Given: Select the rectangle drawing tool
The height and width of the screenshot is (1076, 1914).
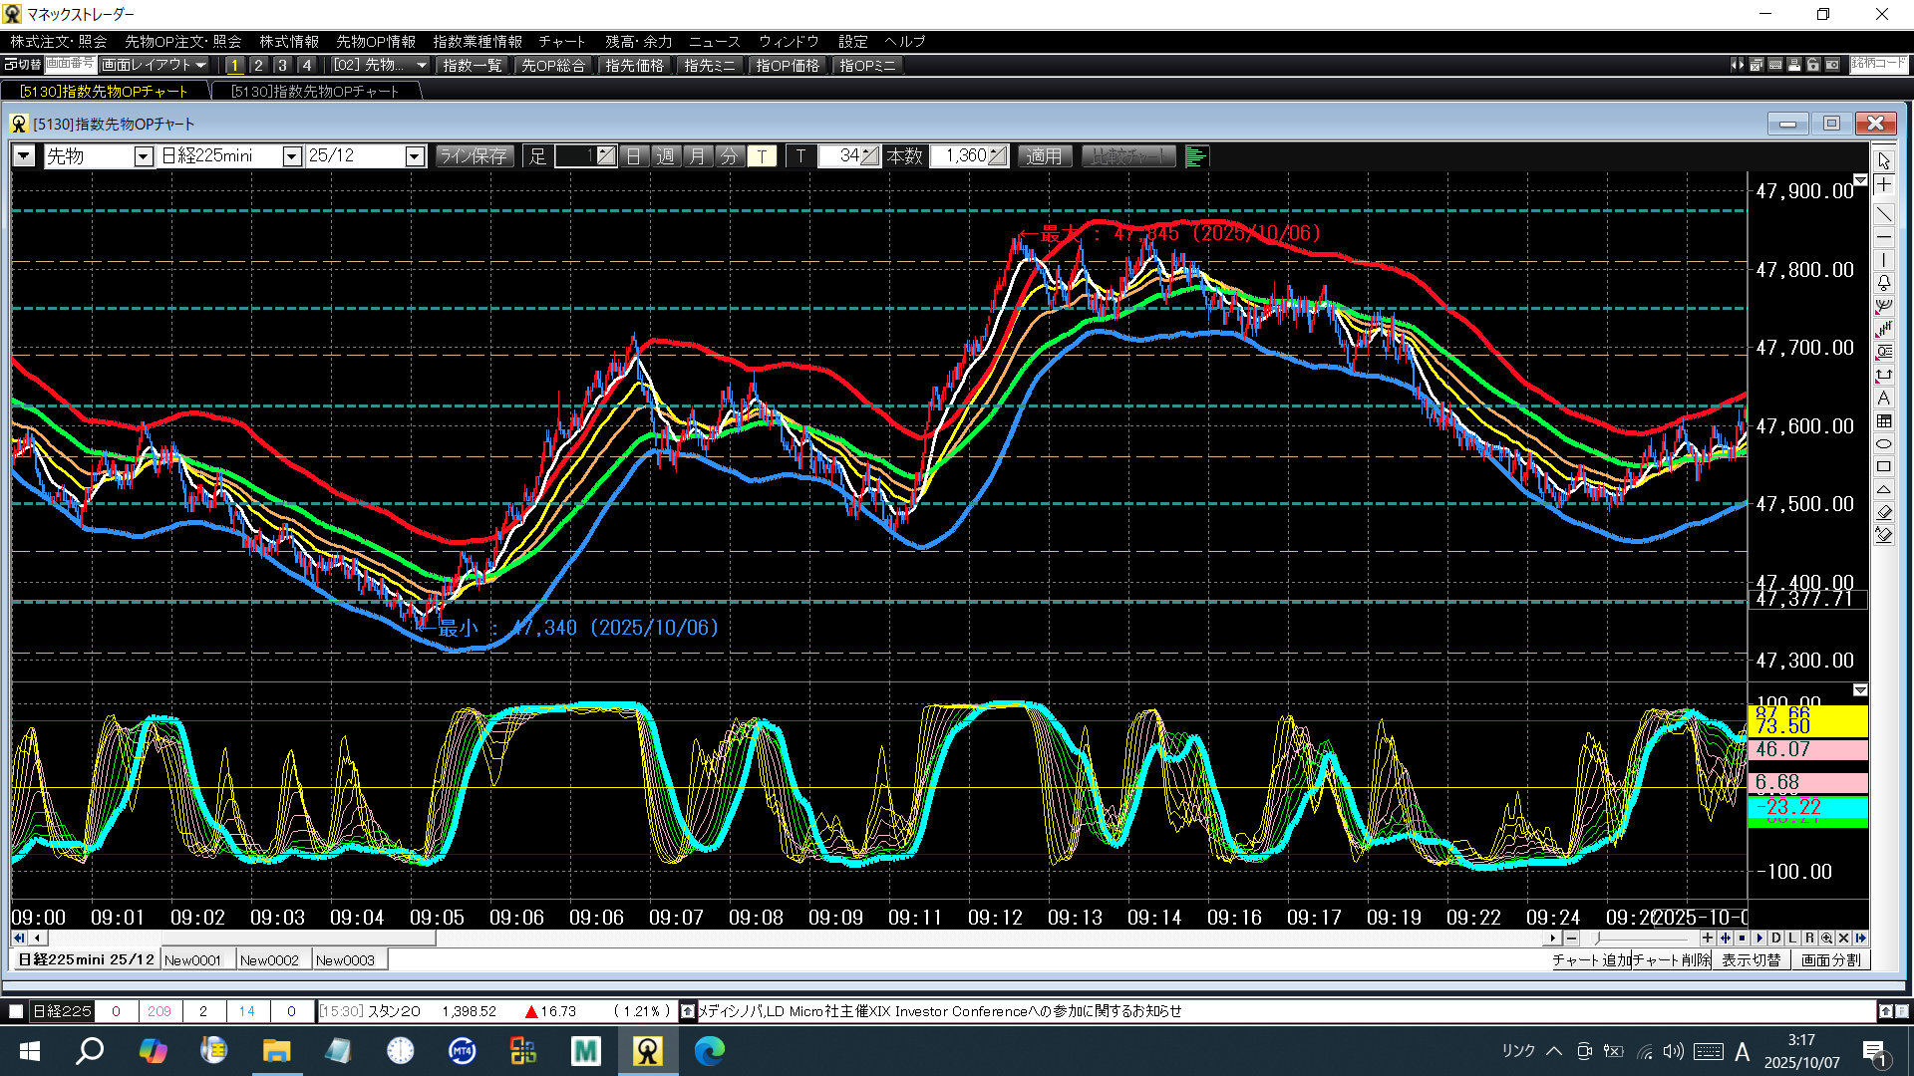Looking at the screenshot, I should (x=1883, y=467).
